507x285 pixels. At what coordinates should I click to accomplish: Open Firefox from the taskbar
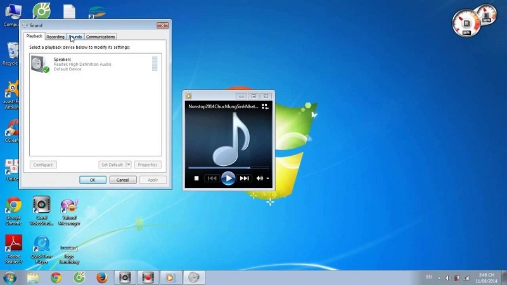(102, 278)
